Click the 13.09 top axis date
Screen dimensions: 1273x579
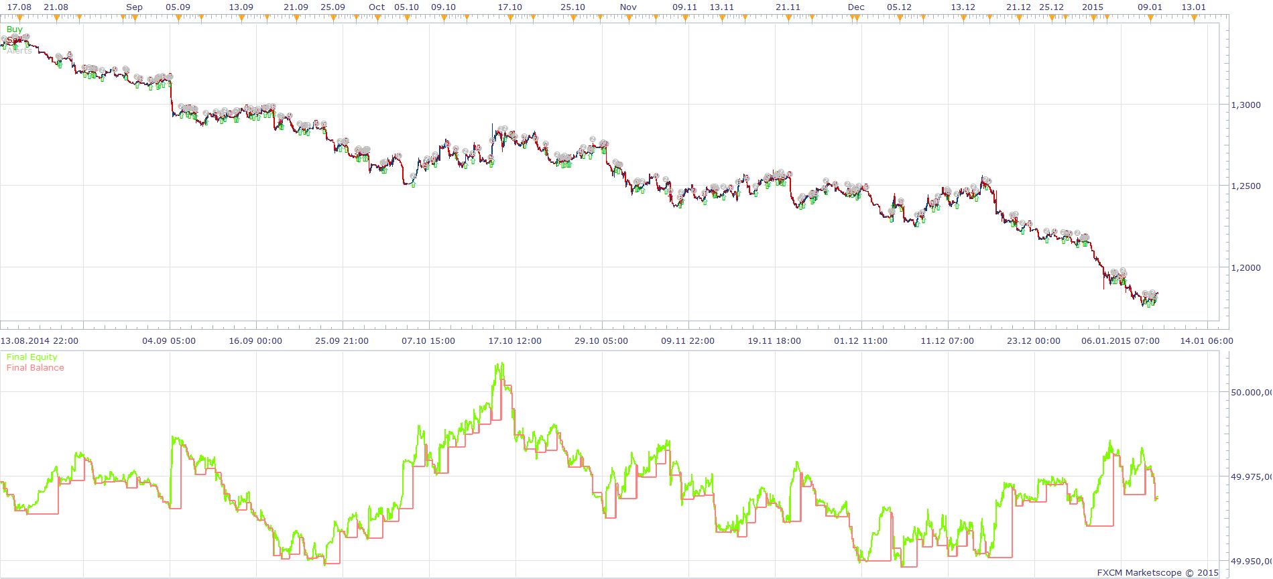(241, 7)
